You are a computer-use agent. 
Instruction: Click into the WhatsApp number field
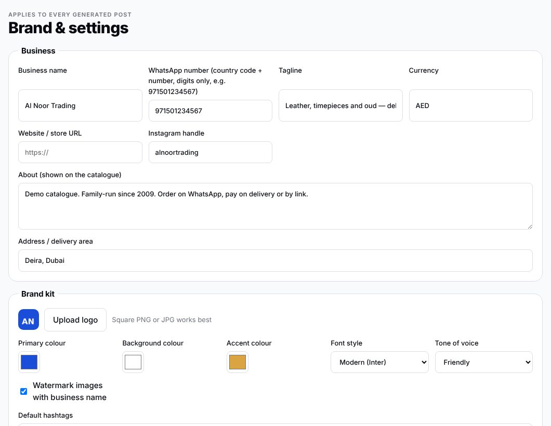210,111
